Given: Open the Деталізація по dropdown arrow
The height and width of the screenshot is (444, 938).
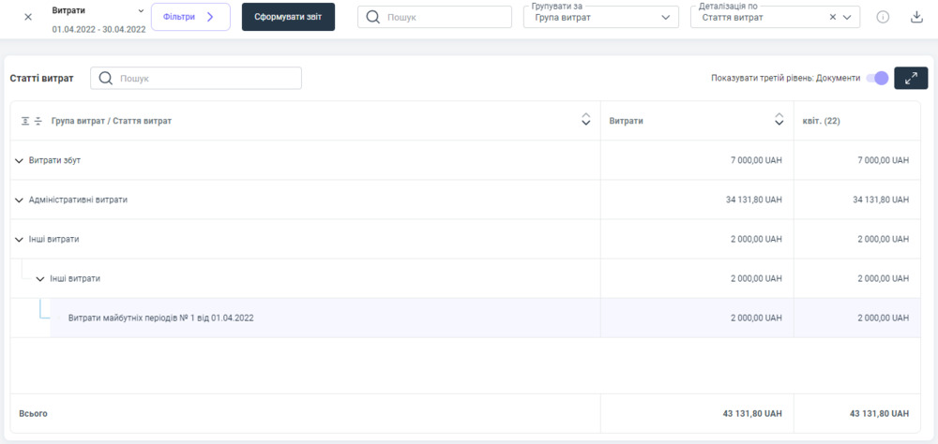Looking at the screenshot, I should 848,17.
